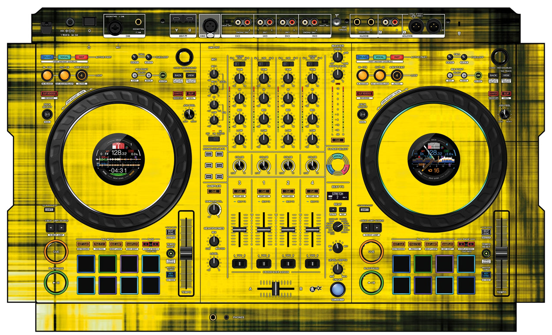
Task: Click right deck TEMPO slider
Action: (502, 253)
